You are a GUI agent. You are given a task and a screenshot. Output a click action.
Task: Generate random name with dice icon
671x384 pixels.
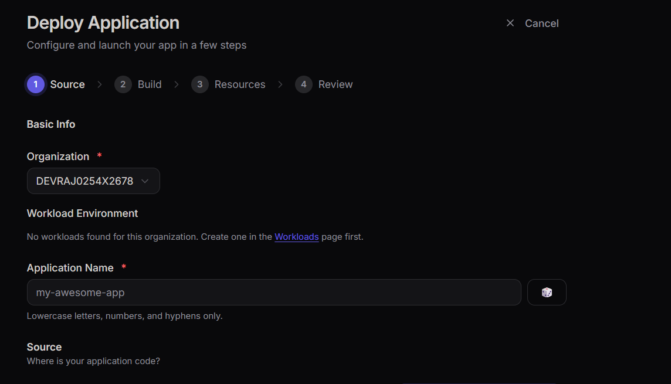point(547,292)
